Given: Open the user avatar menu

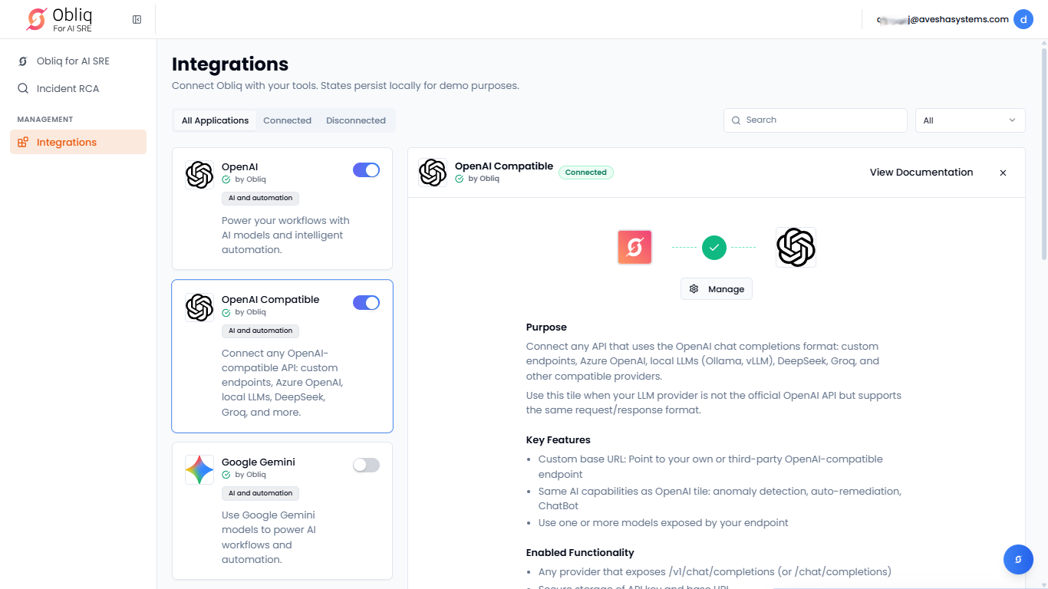Looking at the screenshot, I should tap(1023, 19).
